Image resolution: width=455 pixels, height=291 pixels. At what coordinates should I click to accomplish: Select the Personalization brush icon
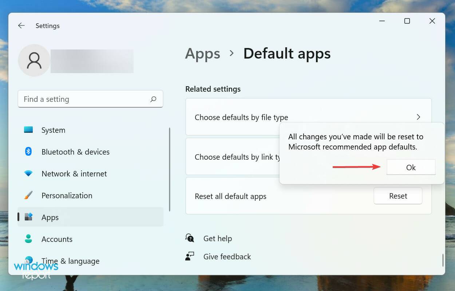(x=28, y=195)
